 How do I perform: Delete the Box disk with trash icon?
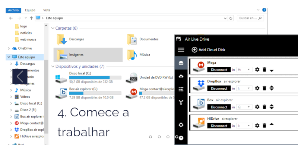(x=264, y=107)
